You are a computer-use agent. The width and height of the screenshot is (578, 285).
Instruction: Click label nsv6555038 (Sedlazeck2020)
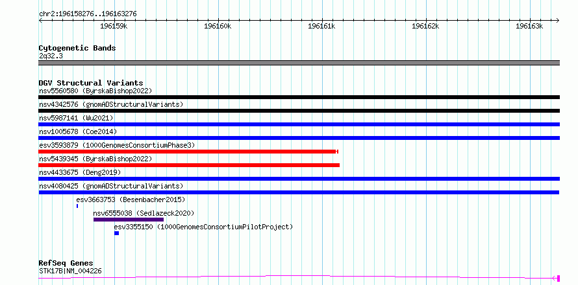point(144,213)
